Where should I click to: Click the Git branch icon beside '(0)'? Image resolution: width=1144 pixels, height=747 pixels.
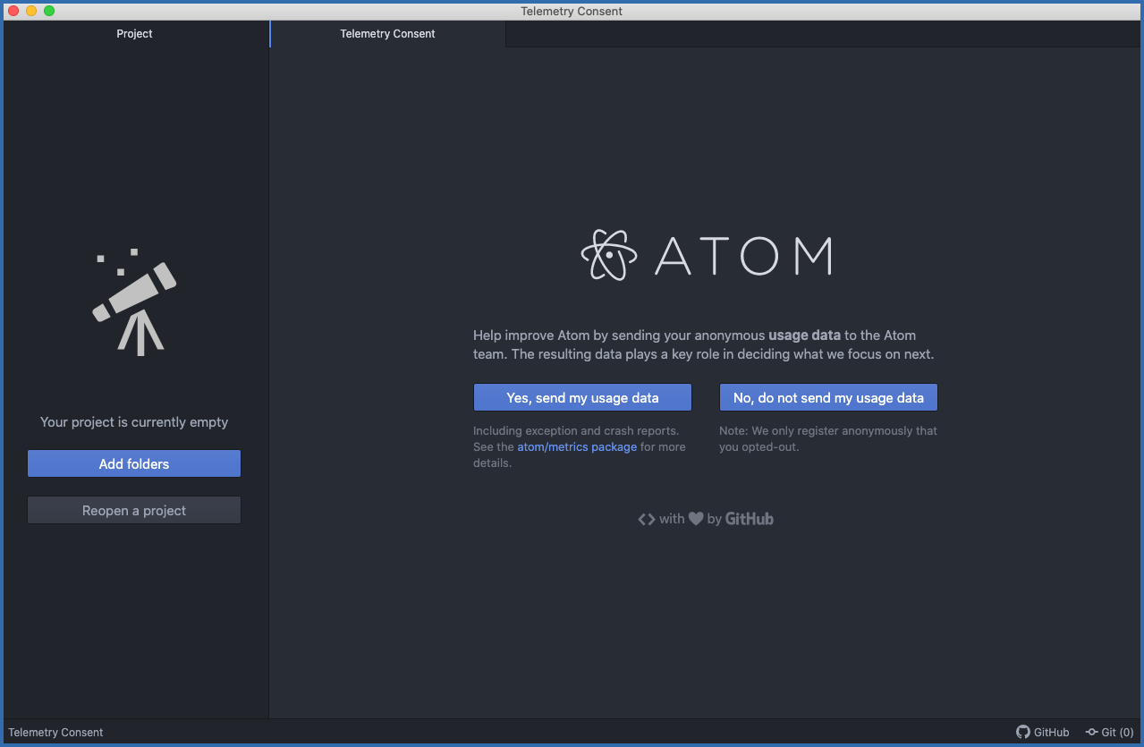coord(1092,732)
